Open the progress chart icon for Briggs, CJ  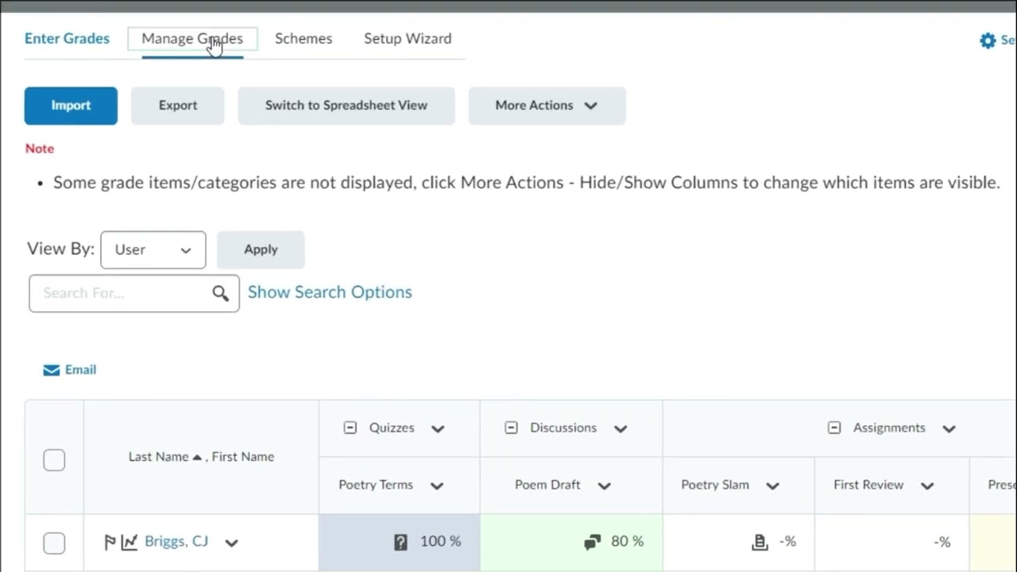[129, 543]
